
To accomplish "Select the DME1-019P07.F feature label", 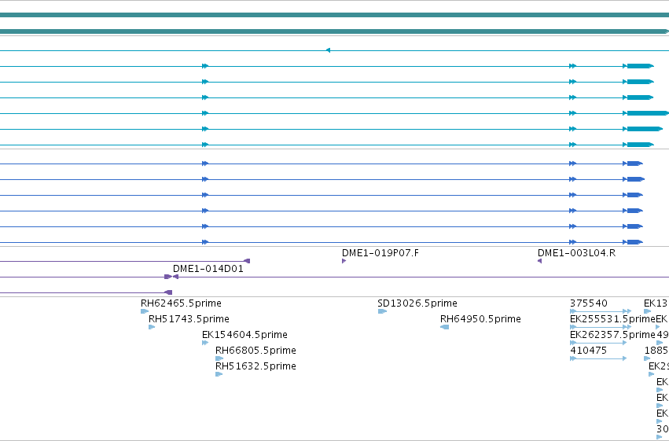I will pyautogui.click(x=380, y=253).
